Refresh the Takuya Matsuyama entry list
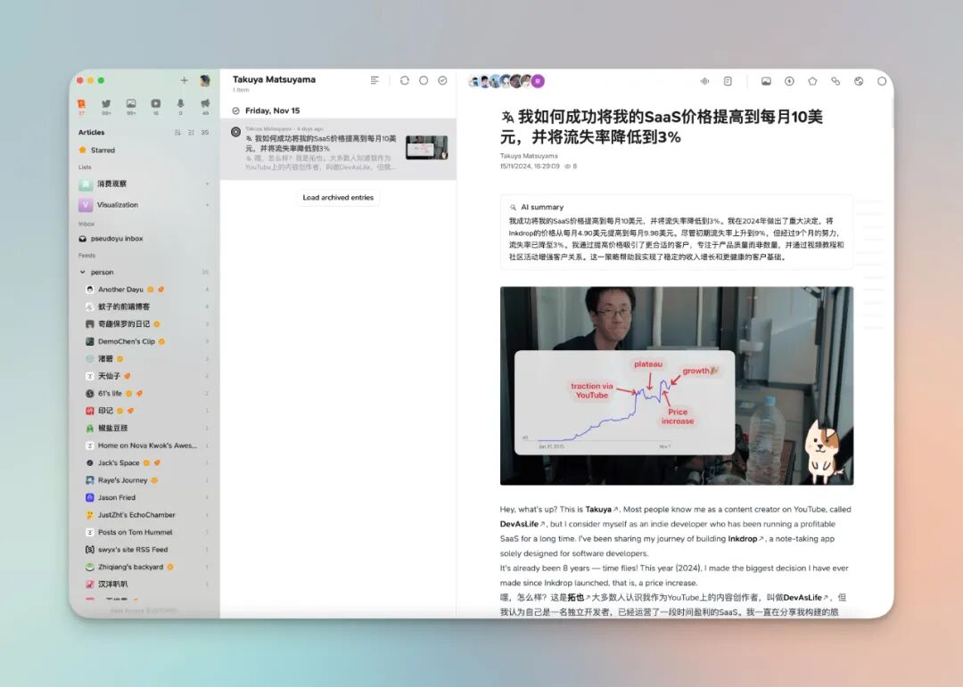This screenshot has width=963, height=687. pyautogui.click(x=404, y=80)
